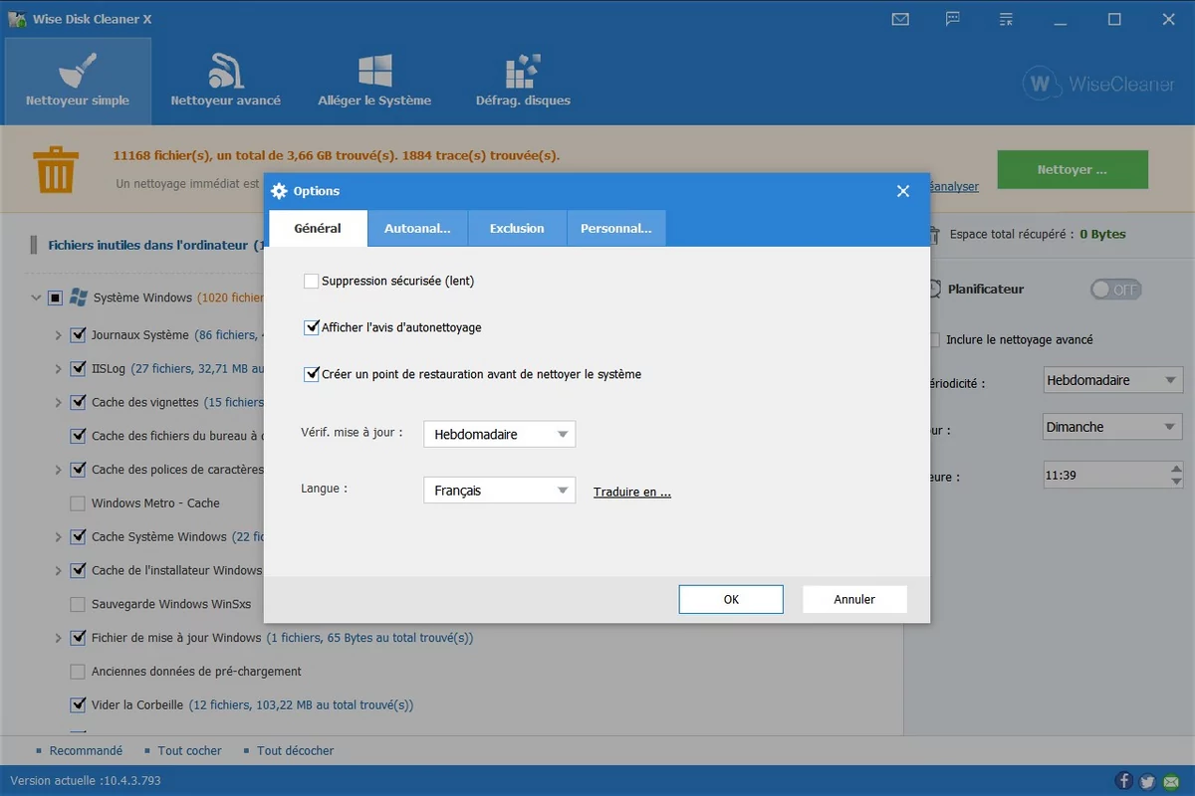Switch to the Exclusion tab
This screenshot has width=1195, height=796.
coord(517,228)
